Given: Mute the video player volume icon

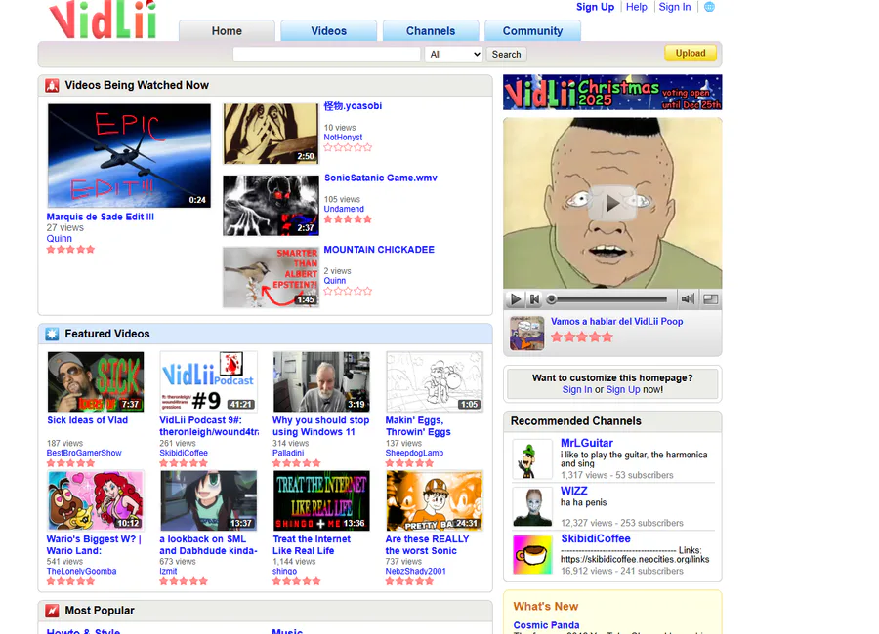Looking at the screenshot, I should pos(688,299).
